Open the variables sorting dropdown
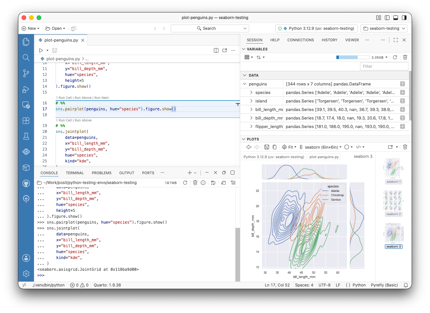This screenshot has height=313, width=430. click(261, 57)
